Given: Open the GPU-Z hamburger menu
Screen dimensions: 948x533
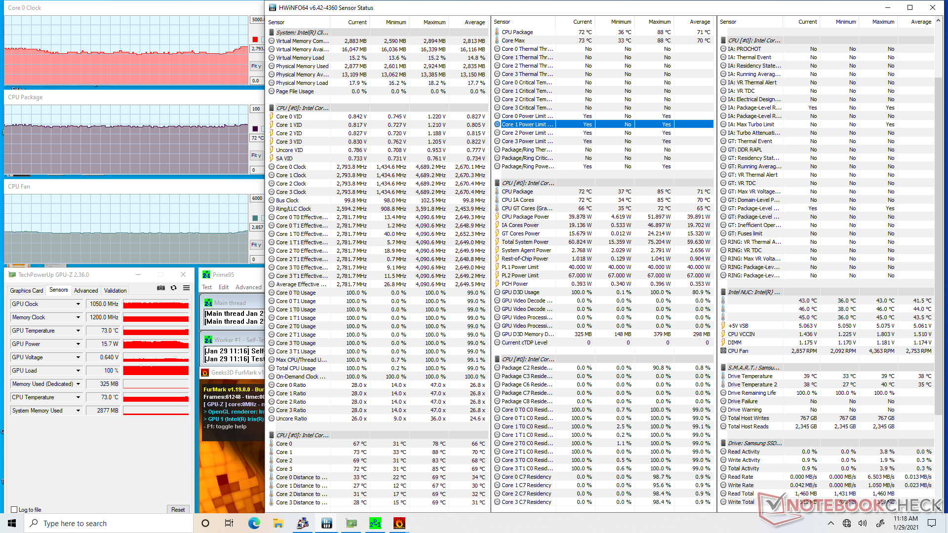Looking at the screenshot, I should click(186, 288).
